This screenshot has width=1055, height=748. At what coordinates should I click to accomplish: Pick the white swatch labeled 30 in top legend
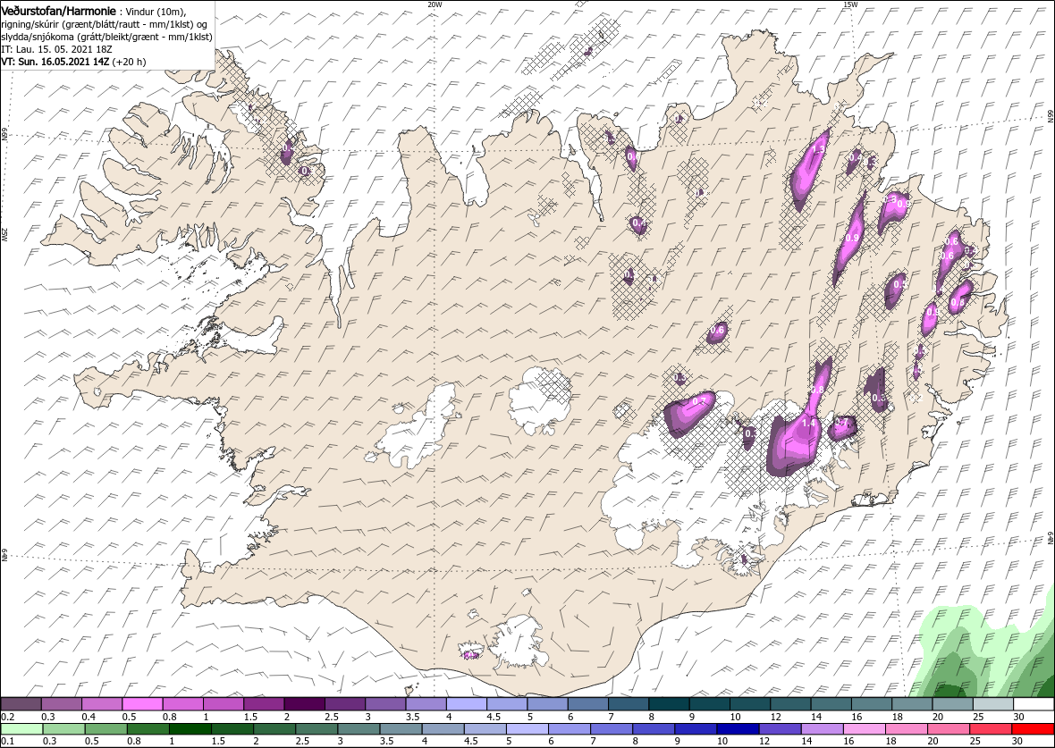point(1034,703)
